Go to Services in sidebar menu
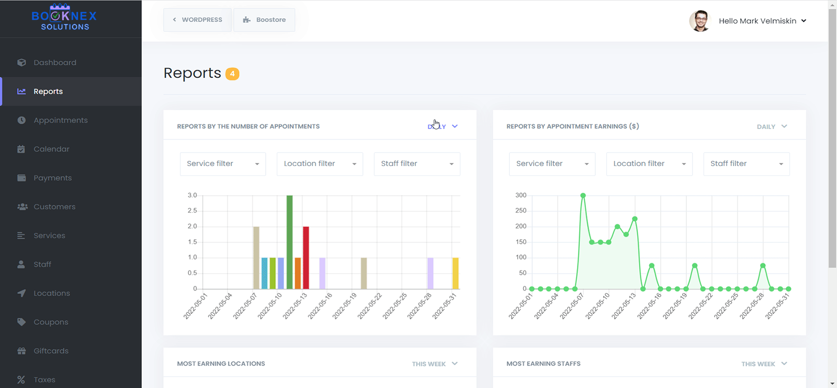837x388 pixels. (x=49, y=236)
